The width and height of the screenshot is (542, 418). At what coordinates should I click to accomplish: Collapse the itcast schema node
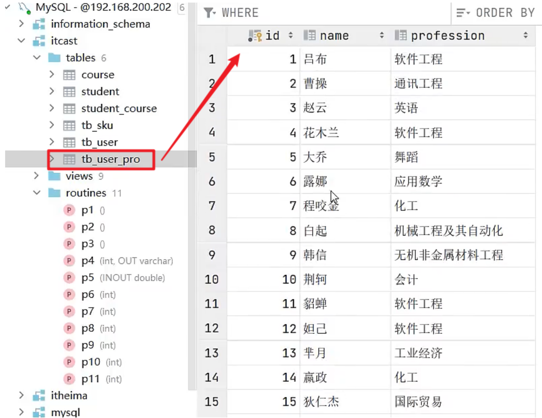[x=21, y=41]
